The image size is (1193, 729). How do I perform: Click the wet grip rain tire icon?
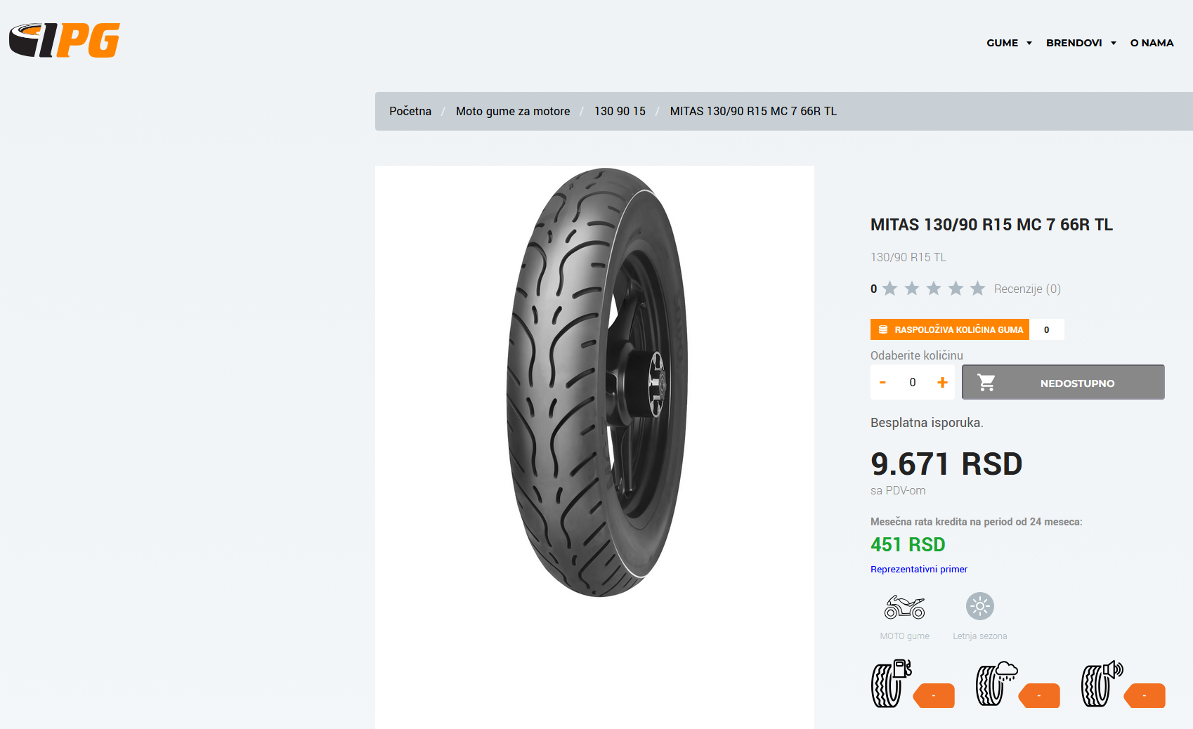click(996, 683)
